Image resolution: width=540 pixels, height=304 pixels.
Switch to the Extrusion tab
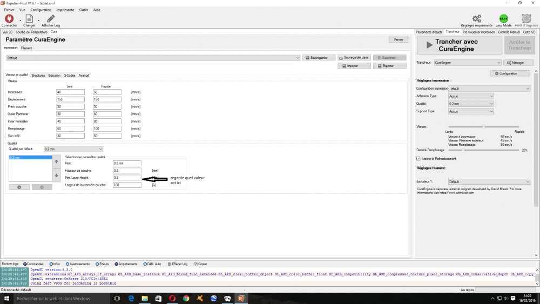click(54, 75)
